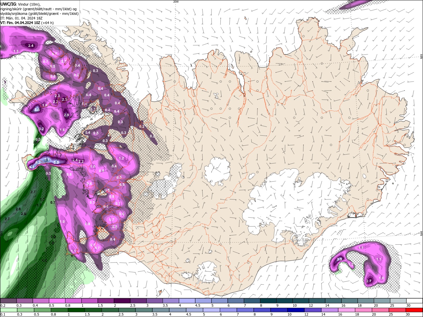The width and height of the screenshot is (423, 317).
Task: Click the 'VT: Fim. 04.04.2024 10Z (+64 h)' line
Action: 27,23
